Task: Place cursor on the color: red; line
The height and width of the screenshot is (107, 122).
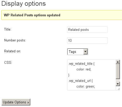Action: click(x=84, y=69)
